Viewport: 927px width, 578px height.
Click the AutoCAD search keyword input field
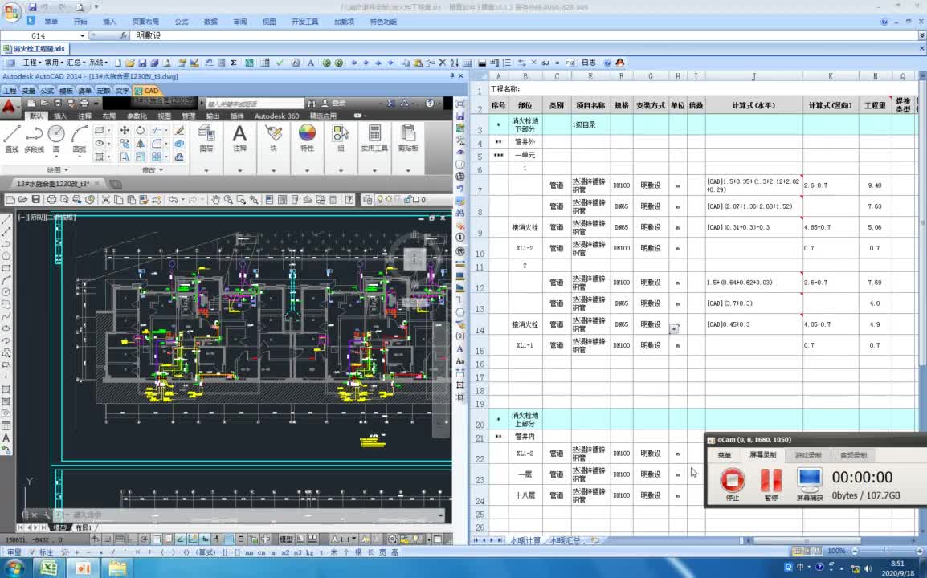click(255, 104)
